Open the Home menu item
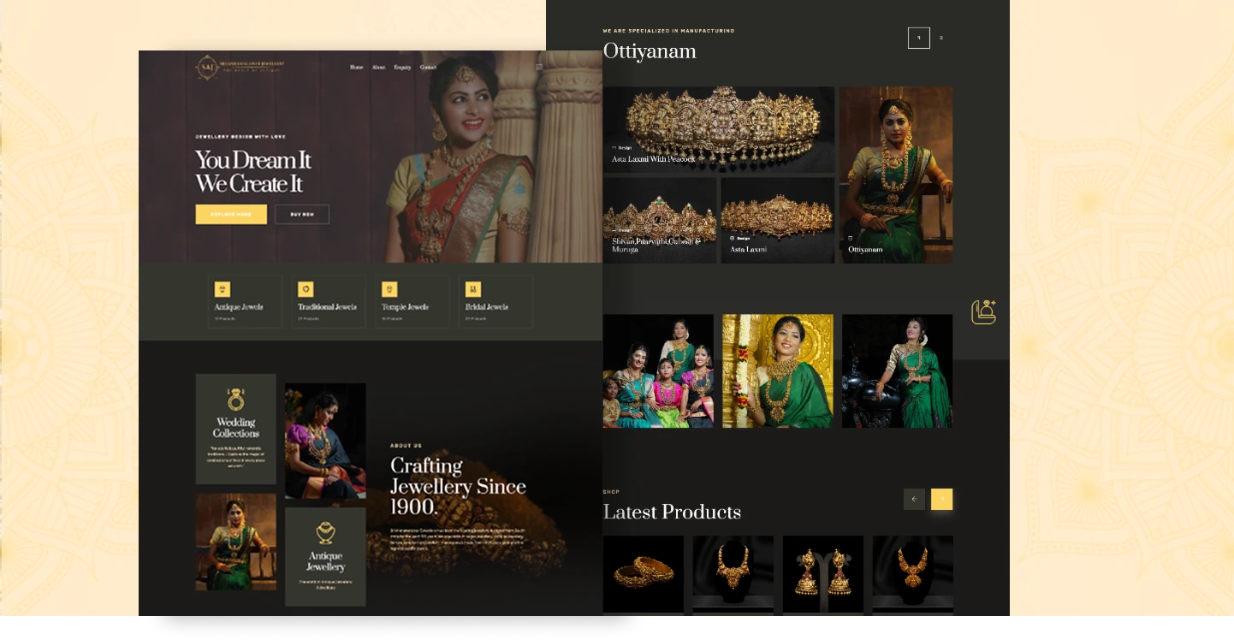The height and width of the screenshot is (640, 1234). click(356, 67)
